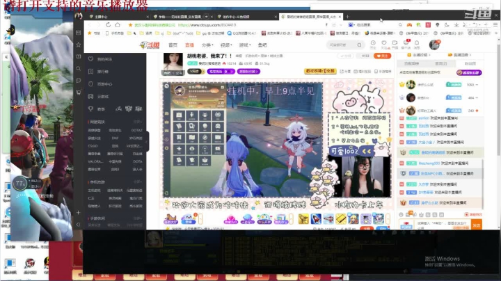Image resolution: width=501 pixels, height=281 pixels.
Task: Select the airplane gift icon
Action: (328, 218)
